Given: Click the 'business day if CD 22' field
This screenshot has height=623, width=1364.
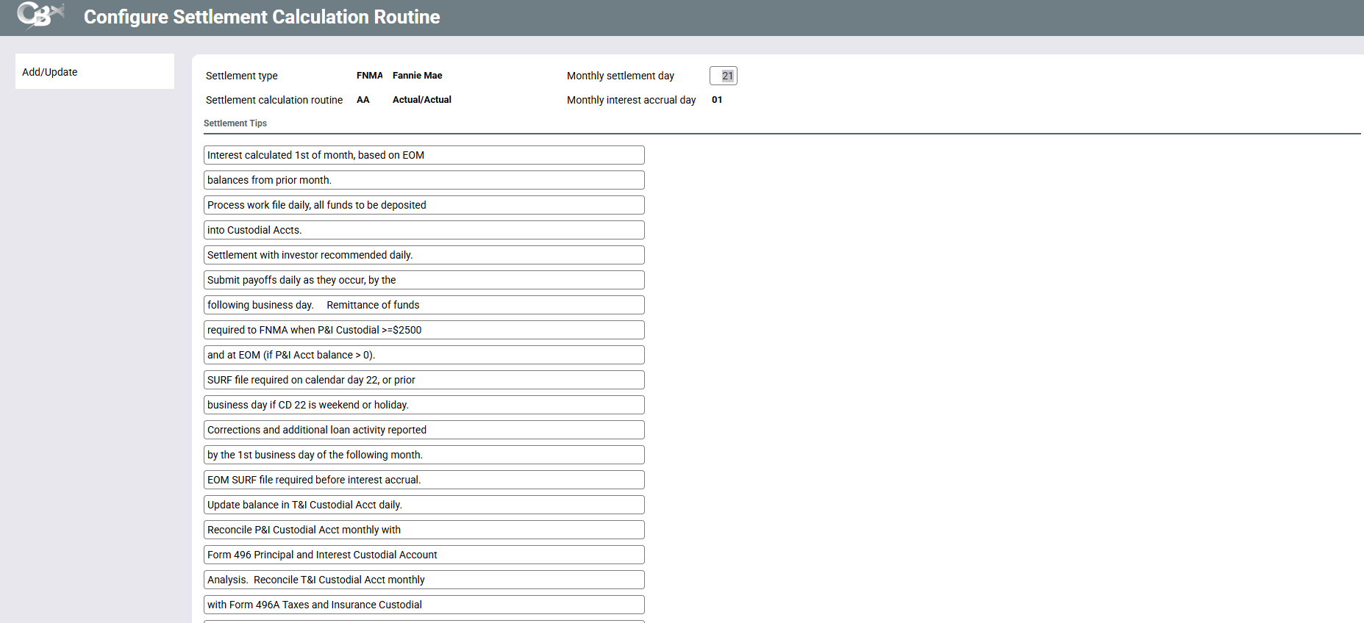Looking at the screenshot, I should (x=424, y=405).
